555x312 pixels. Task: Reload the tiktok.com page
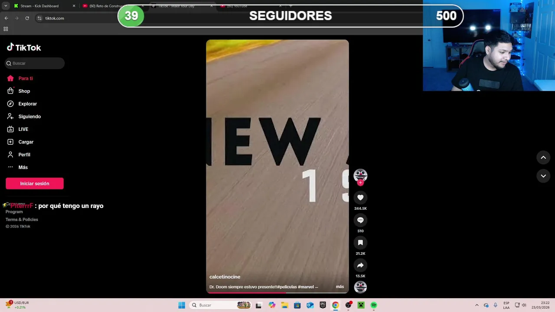coord(27,18)
